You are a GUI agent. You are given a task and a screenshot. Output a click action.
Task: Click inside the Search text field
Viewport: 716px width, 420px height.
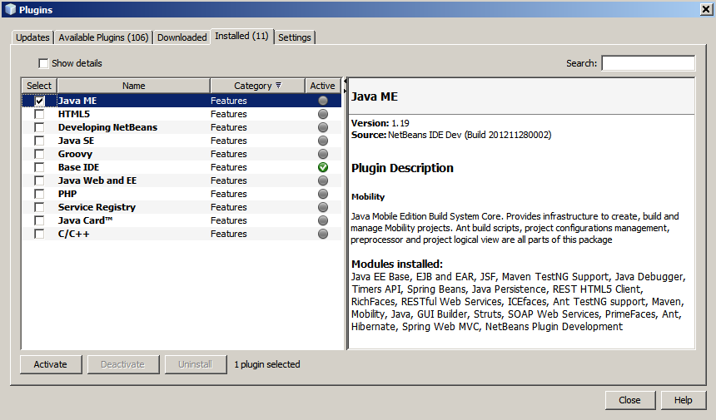pyautogui.click(x=648, y=63)
